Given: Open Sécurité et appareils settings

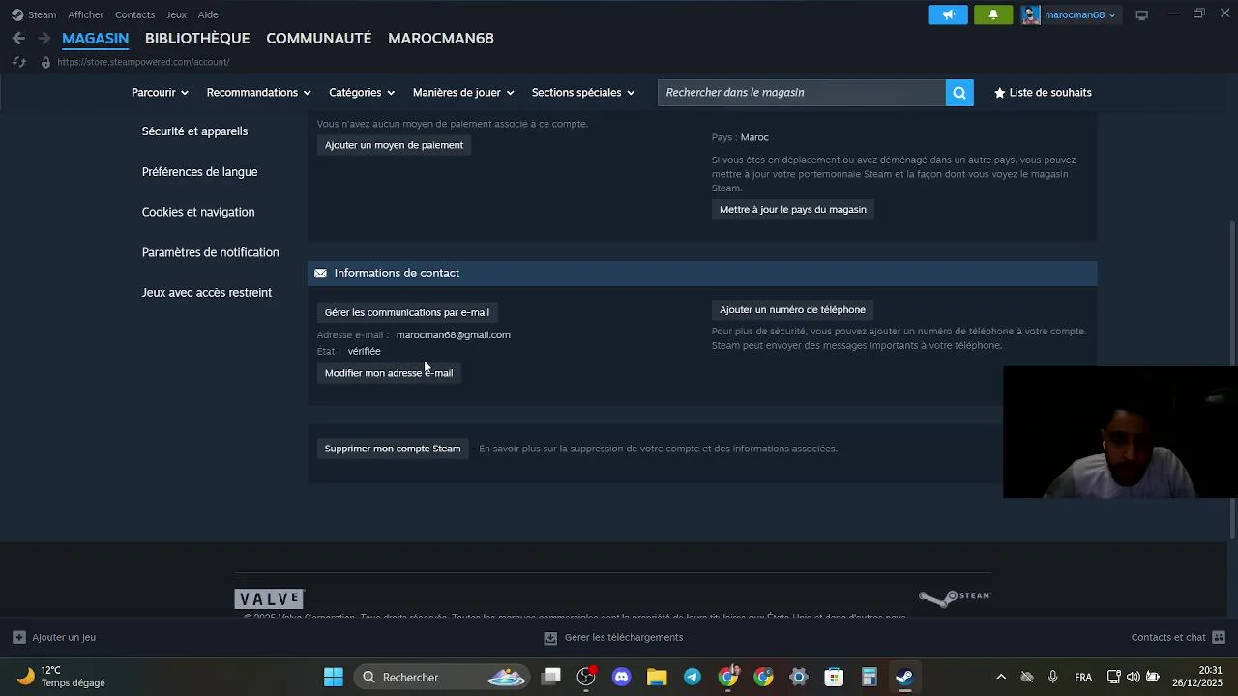Looking at the screenshot, I should 194,131.
